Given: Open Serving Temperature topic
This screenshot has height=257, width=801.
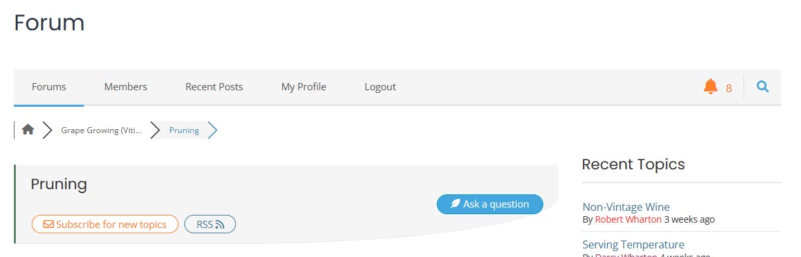Looking at the screenshot, I should 633,244.
